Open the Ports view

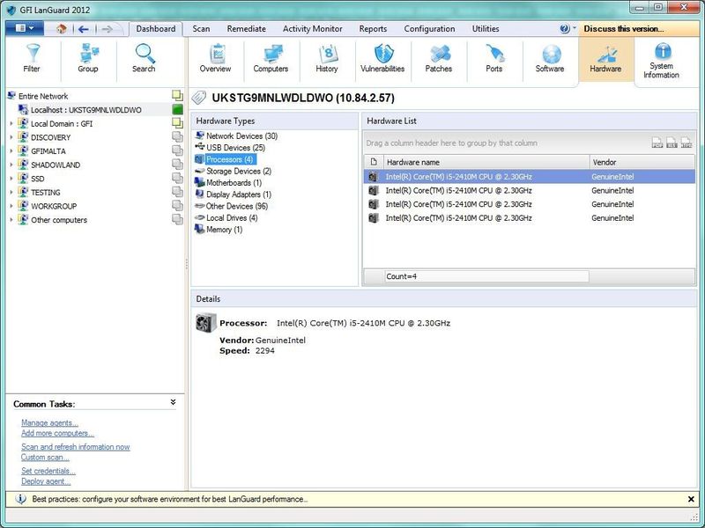[x=494, y=59]
